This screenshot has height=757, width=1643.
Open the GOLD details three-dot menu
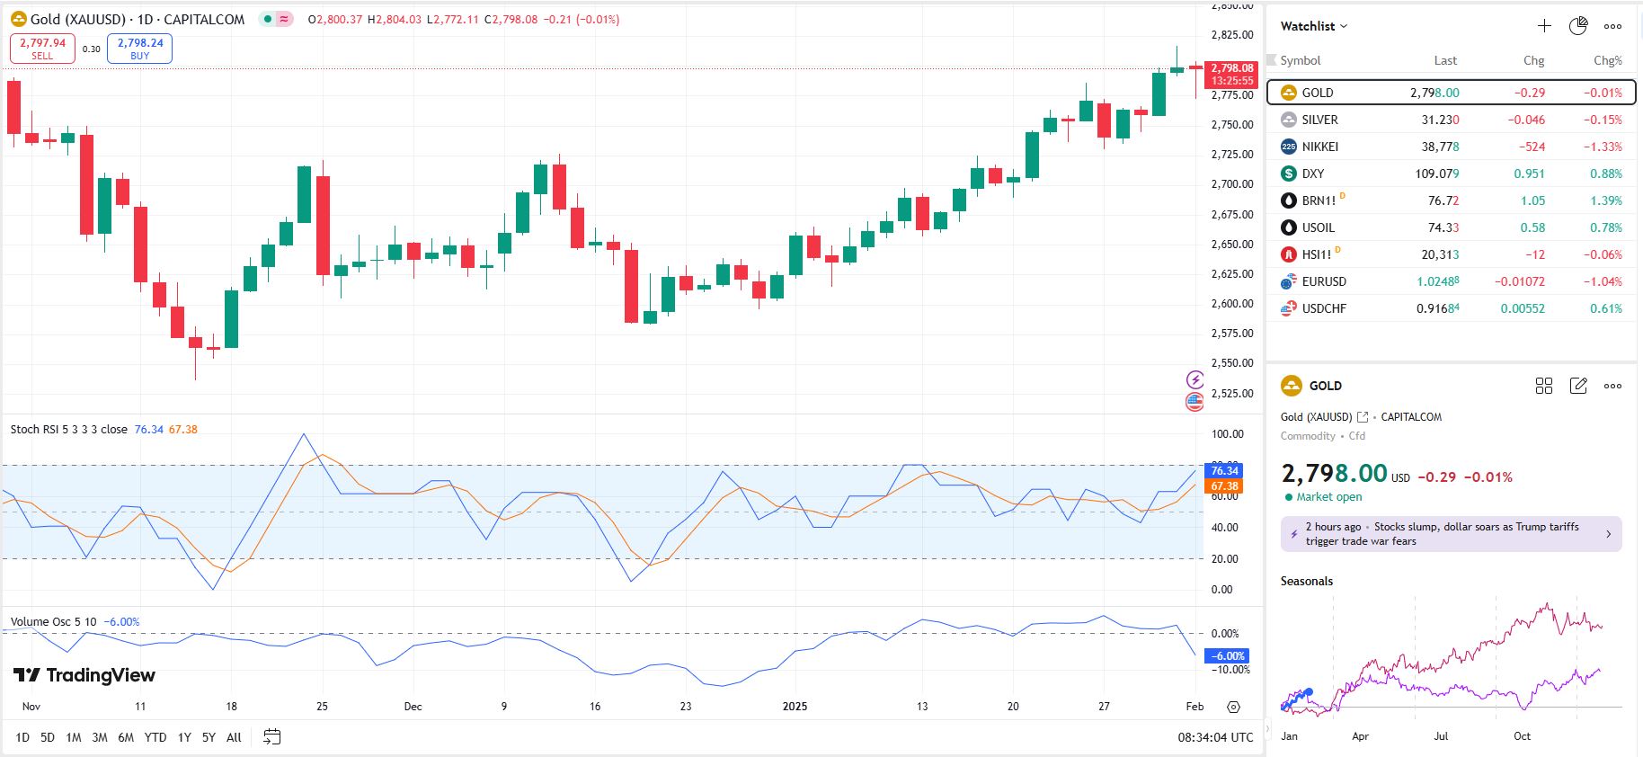tap(1613, 386)
